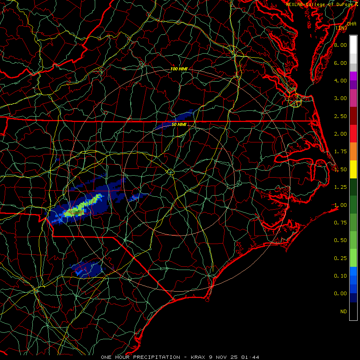
Task: Click the 100 NMI range ring label
Action: point(179,69)
